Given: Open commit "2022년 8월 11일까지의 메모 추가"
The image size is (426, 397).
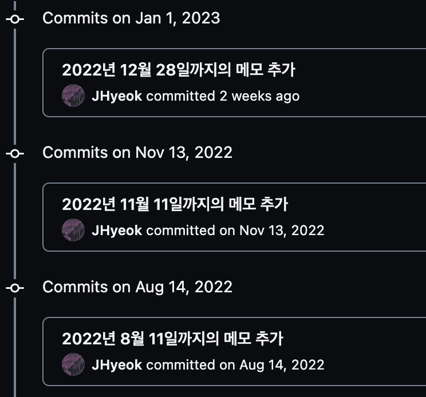Looking at the screenshot, I should pos(172,339).
